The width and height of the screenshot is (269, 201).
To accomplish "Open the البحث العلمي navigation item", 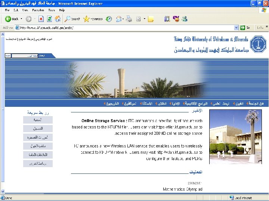I will [221, 103].
